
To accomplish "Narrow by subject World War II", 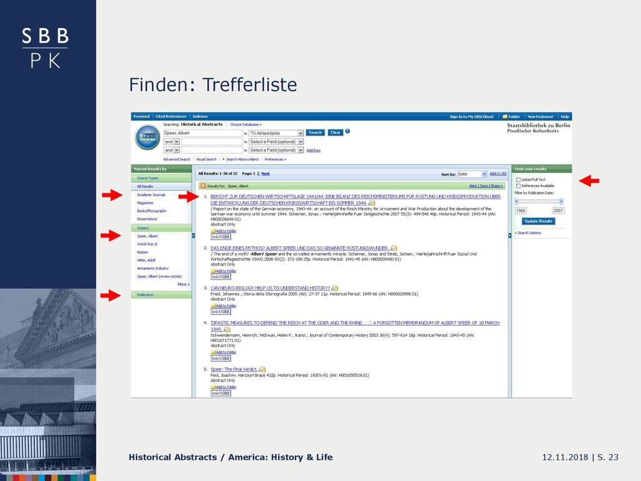I will point(147,244).
